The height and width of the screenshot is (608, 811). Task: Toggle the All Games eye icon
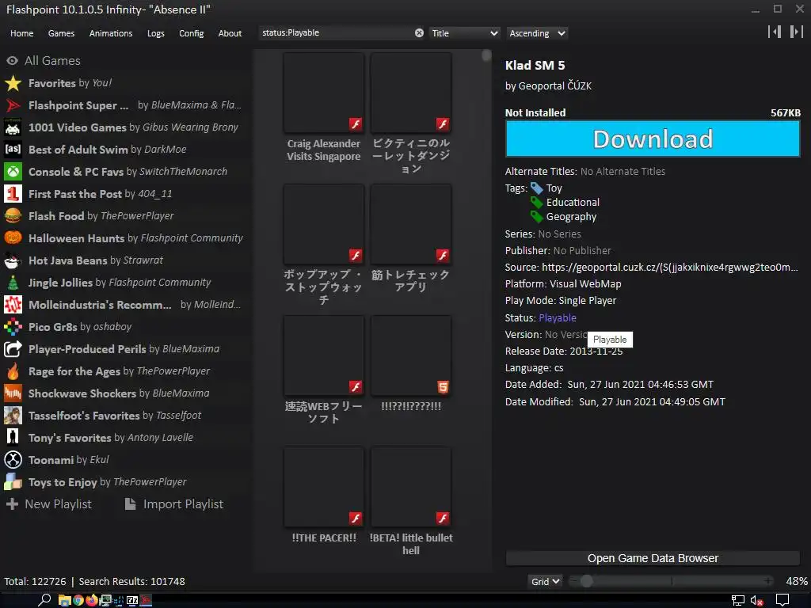(13, 61)
